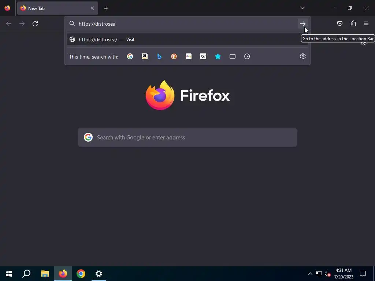375x281 pixels.
Task: Open the Firefox hamburger application menu
Action: 366,23
